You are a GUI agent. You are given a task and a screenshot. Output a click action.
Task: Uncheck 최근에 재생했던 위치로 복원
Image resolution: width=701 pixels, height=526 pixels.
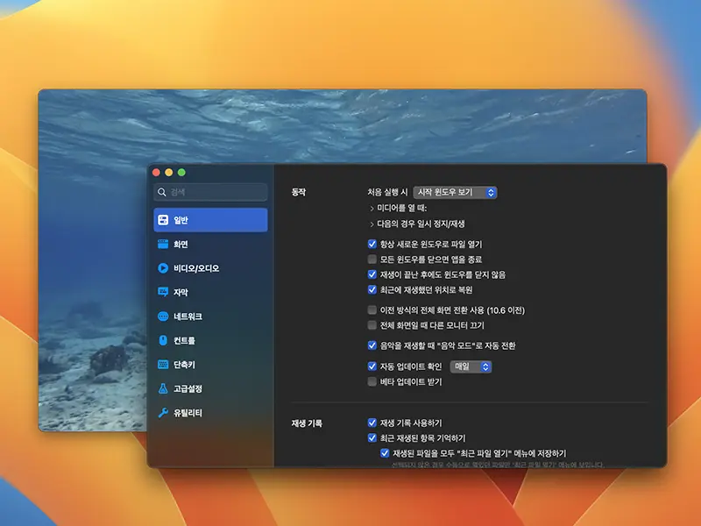coord(372,289)
